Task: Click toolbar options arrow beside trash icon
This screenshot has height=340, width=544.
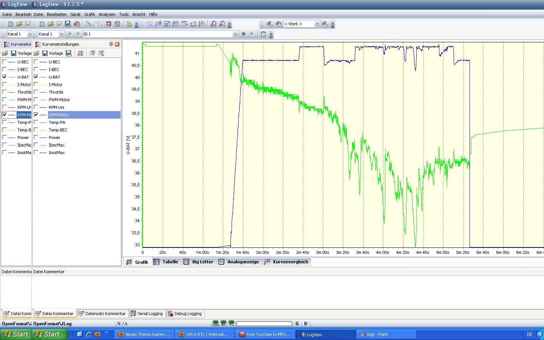Action: pos(271,34)
